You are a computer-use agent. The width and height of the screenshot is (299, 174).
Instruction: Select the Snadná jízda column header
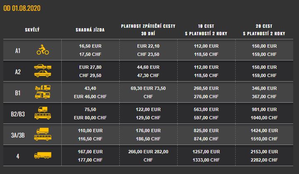[x=90, y=29]
